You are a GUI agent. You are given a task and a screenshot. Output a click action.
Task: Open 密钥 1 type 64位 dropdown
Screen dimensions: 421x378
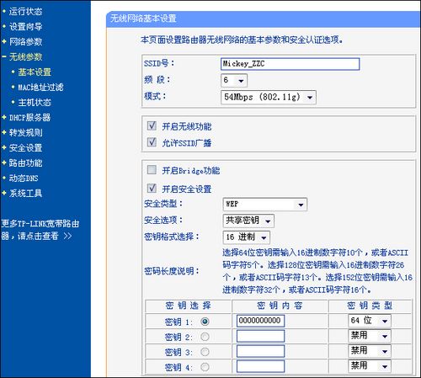[x=370, y=321]
